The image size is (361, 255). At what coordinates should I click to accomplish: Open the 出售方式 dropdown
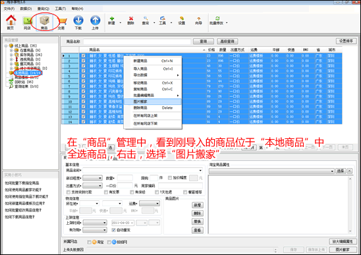92,186
